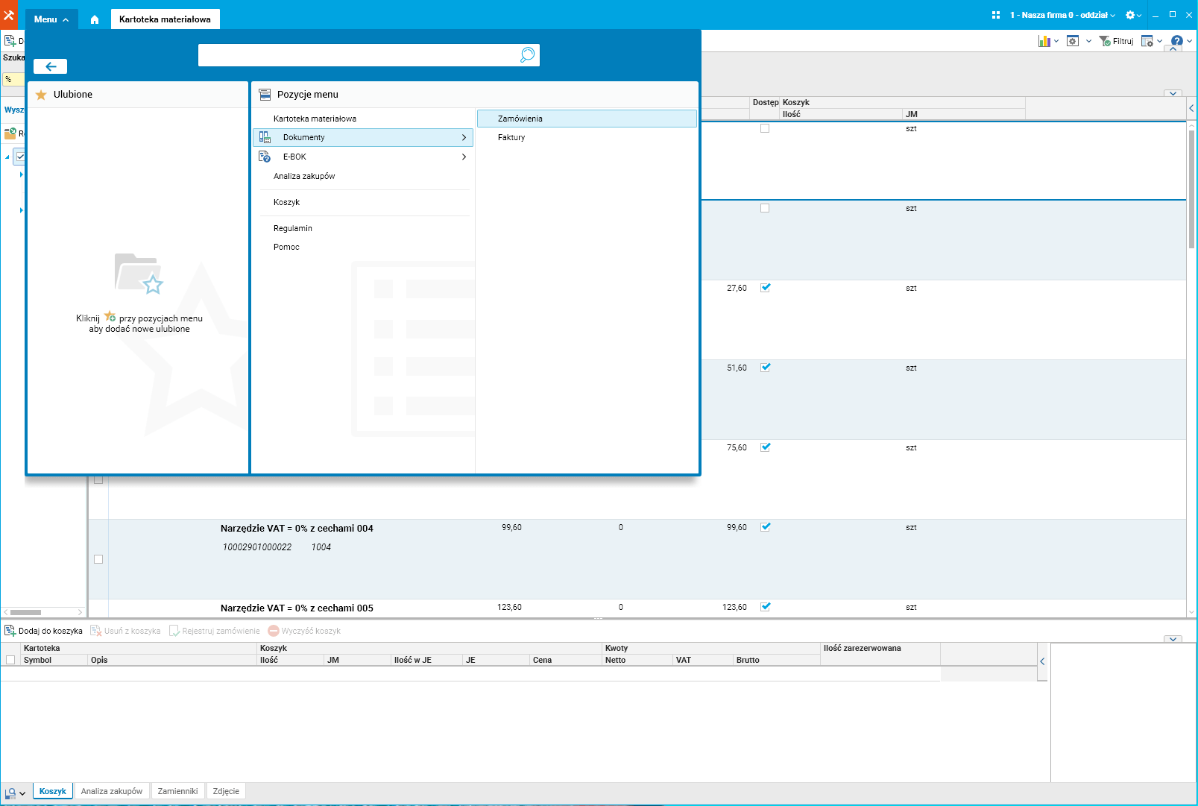This screenshot has width=1198, height=806.
Task: Click the Filtruj funnel icon
Action: pyautogui.click(x=1105, y=41)
